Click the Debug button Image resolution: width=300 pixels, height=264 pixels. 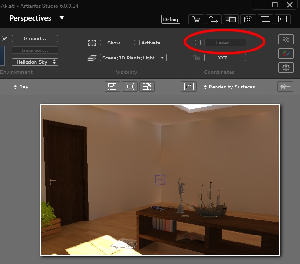pyautogui.click(x=171, y=19)
